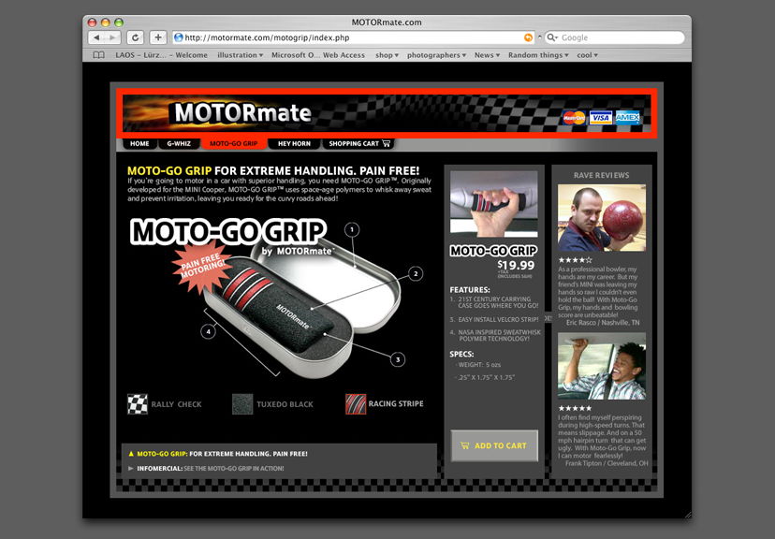The width and height of the screenshot is (775, 539).
Task: Add the Moto-Go Grip to cart
Action: (x=494, y=445)
